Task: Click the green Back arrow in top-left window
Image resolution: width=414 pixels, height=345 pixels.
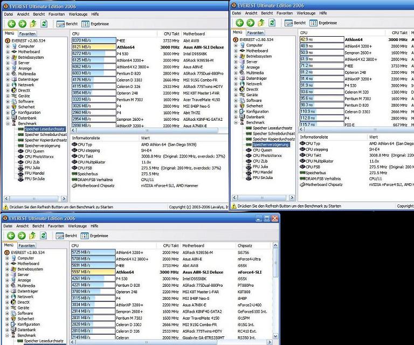Action: point(11,24)
